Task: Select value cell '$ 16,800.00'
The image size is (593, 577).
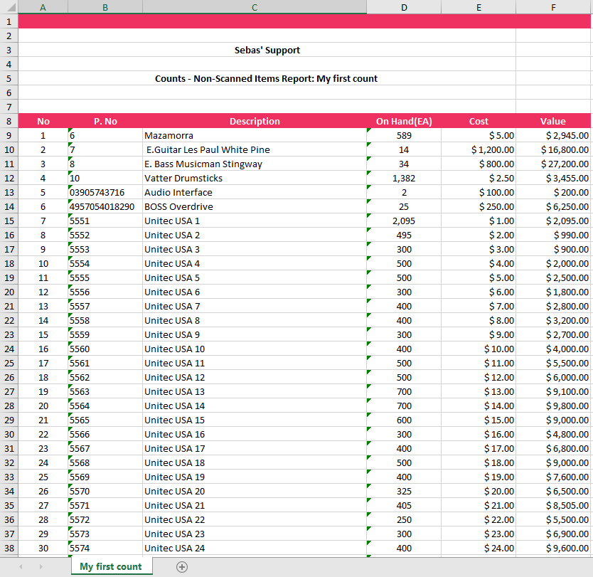Action: 553,150
